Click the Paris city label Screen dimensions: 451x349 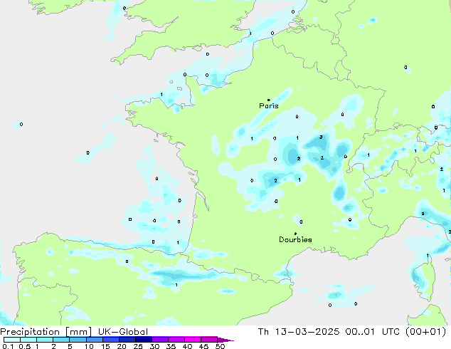(269, 105)
